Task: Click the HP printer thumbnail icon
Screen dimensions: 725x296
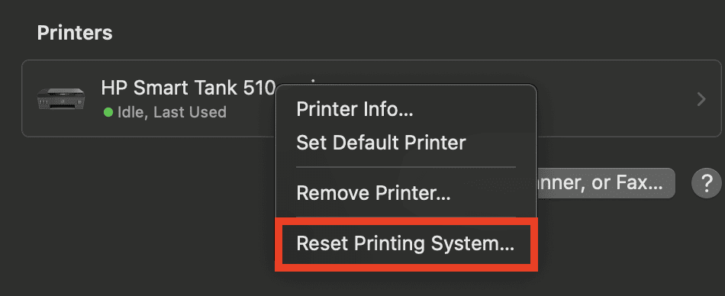Action: (61, 98)
